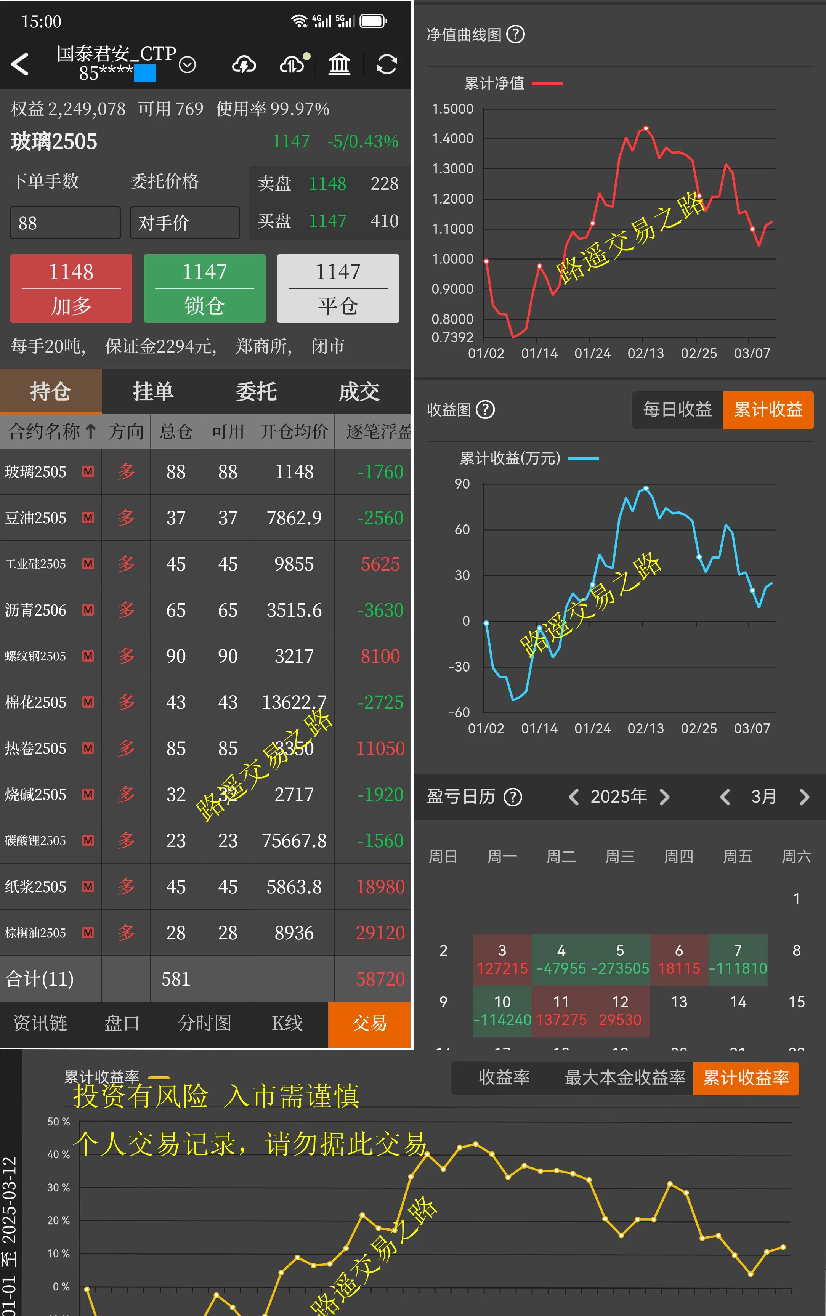The image size is (826, 1316).
Task: Go to previous year from 2025年
Action: pyautogui.click(x=574, y=797)
